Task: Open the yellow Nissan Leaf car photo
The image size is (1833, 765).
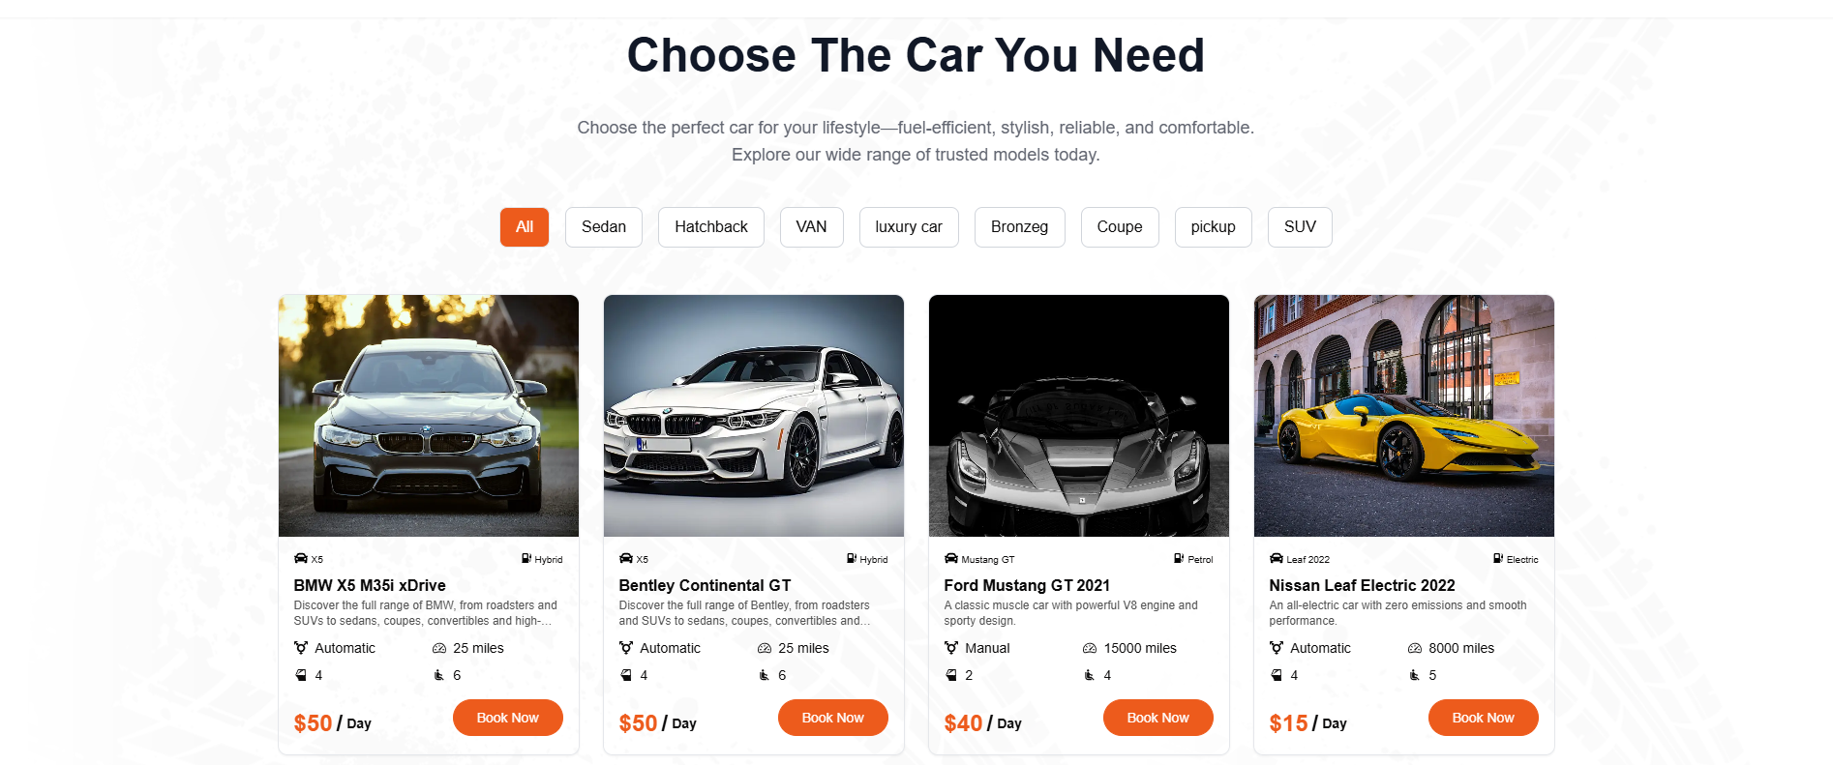Action: [x=1404, y=416]
